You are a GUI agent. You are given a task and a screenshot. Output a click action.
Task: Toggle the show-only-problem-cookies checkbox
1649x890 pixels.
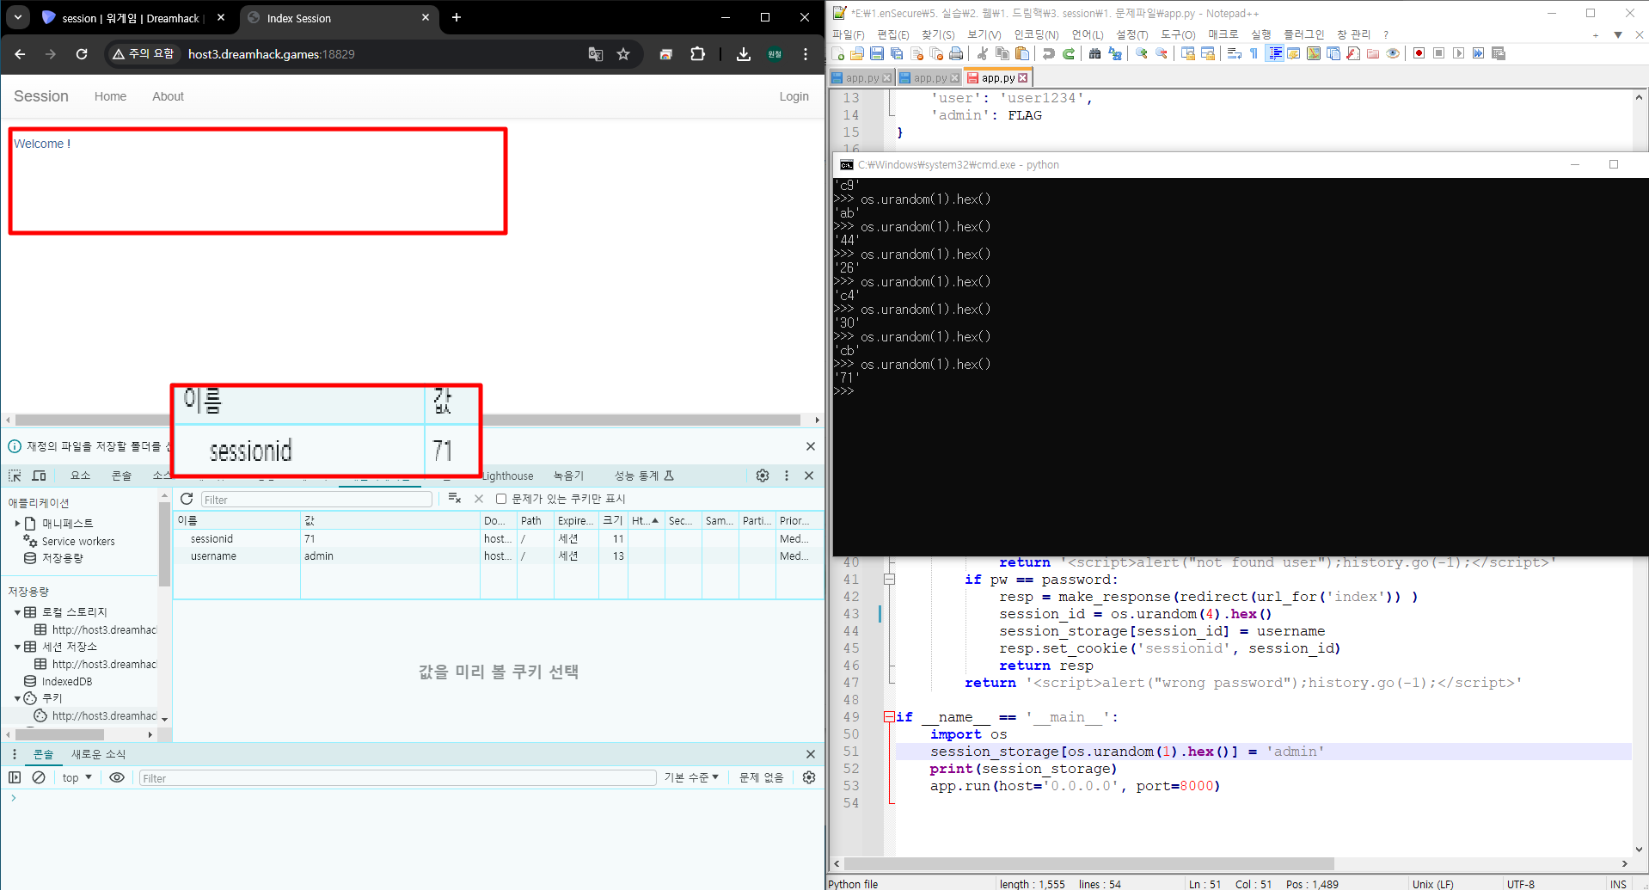coord(501,499)
